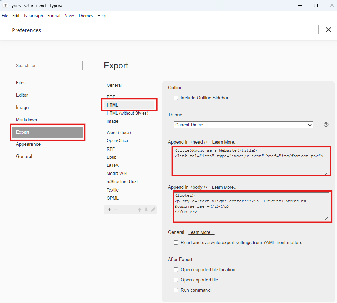337x303 pixels.
Task: Select Appearance preferences category
Action: [28, 144]
